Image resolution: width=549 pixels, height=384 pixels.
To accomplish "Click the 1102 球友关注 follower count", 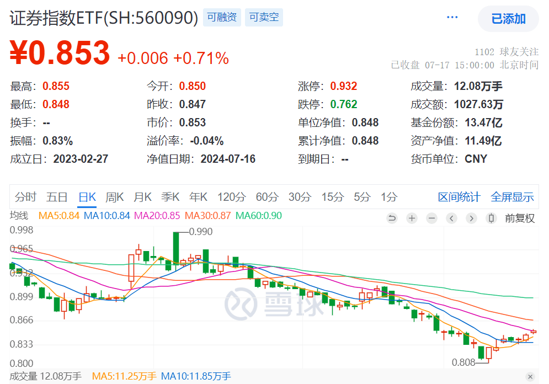I will 507,52.
